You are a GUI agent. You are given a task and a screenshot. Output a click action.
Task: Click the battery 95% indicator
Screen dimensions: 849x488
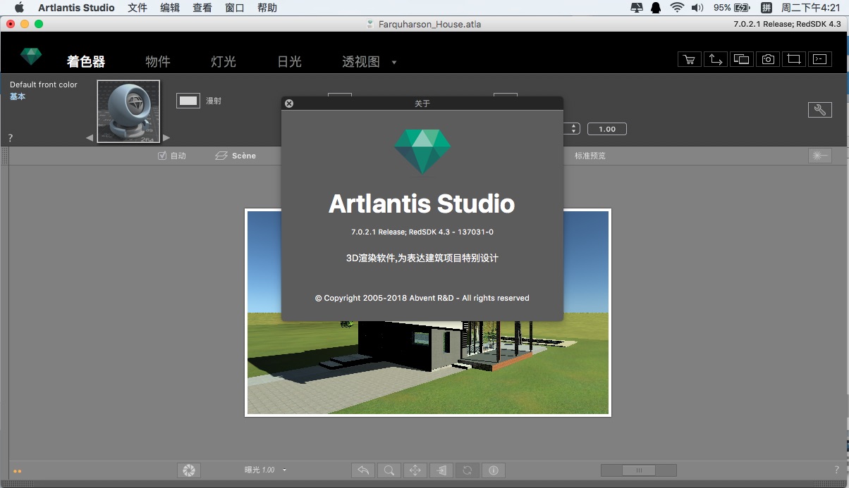[731, 8]
